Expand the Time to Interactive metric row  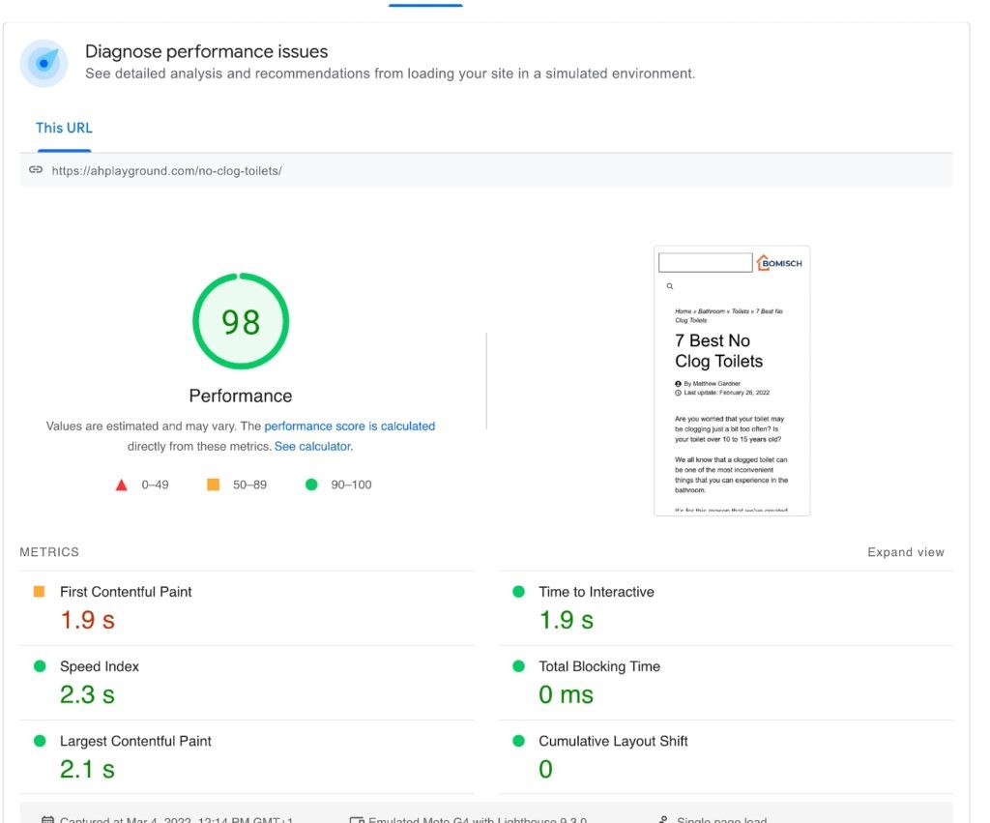(596, 592)
